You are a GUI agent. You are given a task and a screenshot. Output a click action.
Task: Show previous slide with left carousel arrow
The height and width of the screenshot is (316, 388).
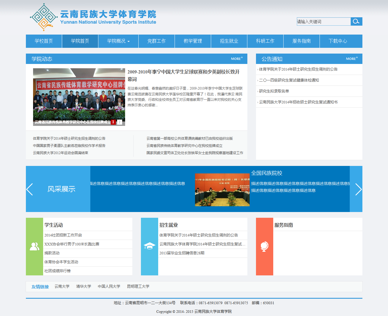[x=30, y=189]
